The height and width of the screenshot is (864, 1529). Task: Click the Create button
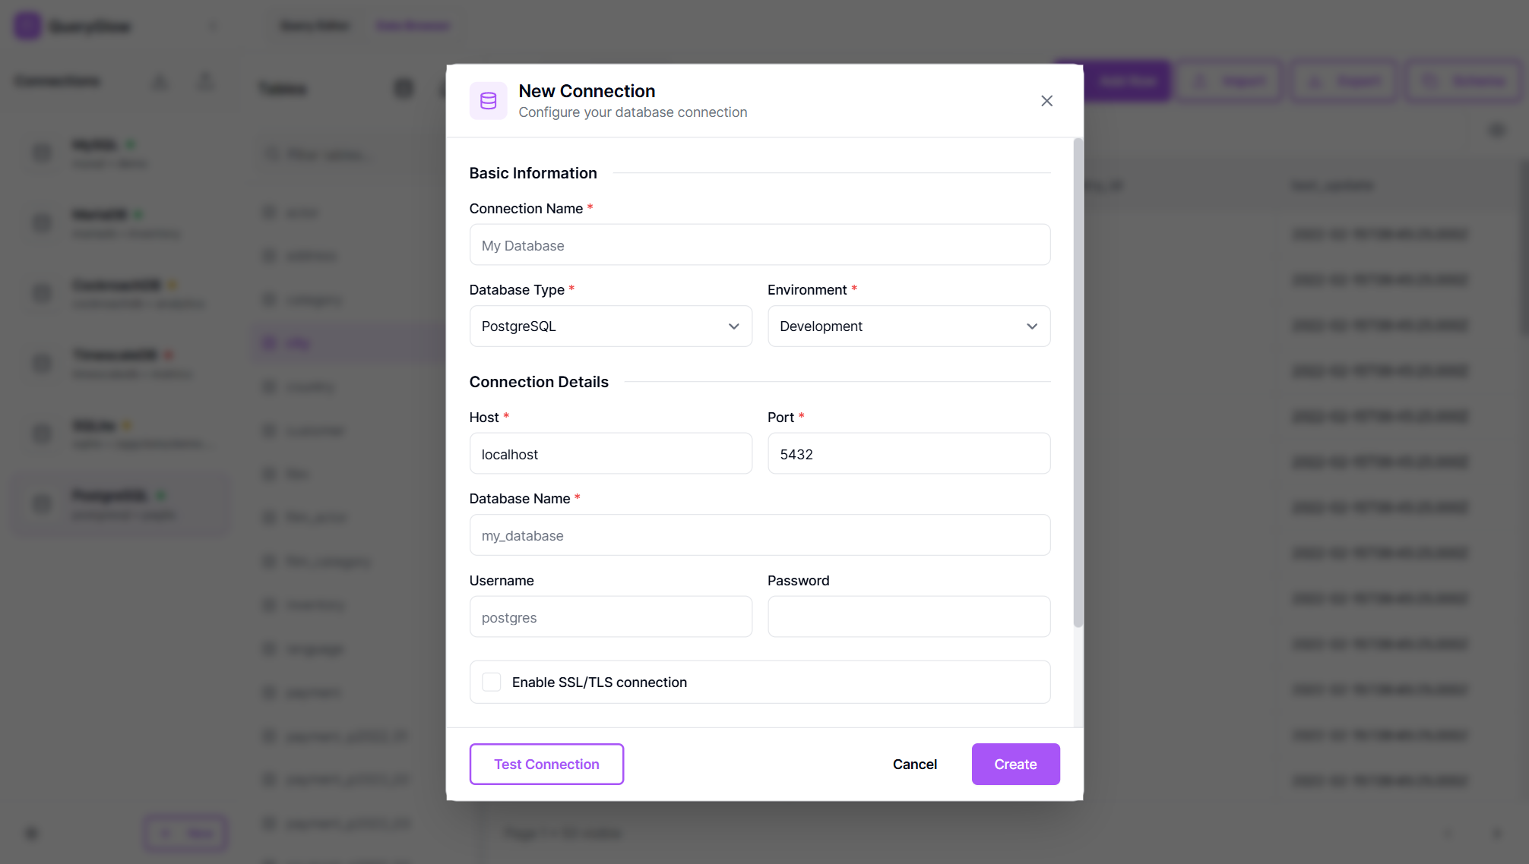click(1015, 764)
